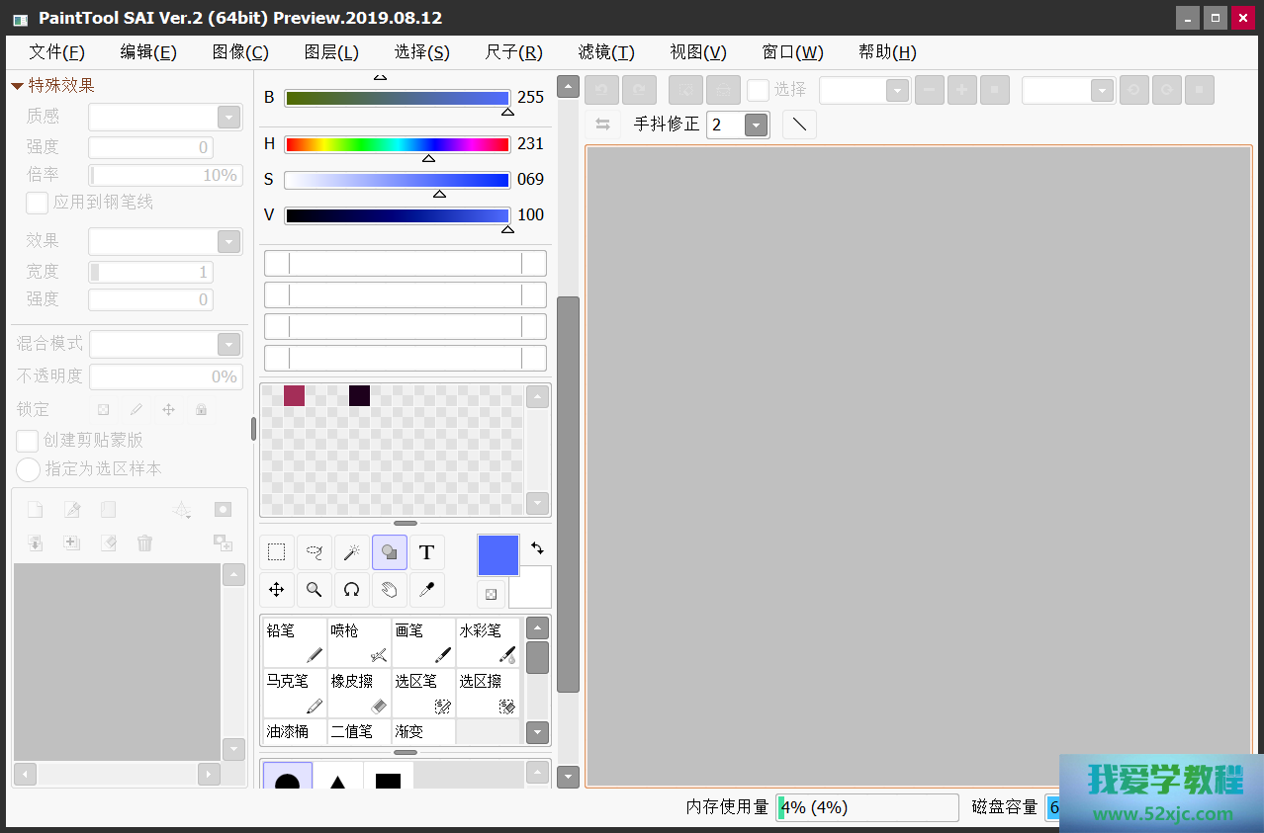Choose the 橡皮擦 eraser brush
The height and width of the screenshot is (833, 1264).
click(359, 693)
